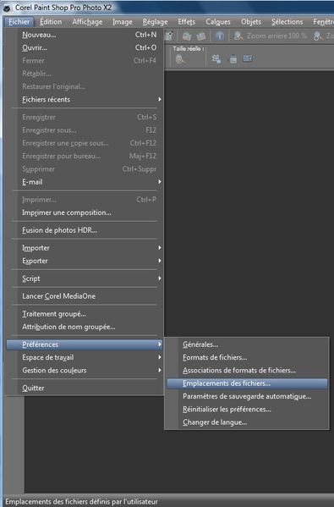Expand the Fichiers récents submenu
The image size is (334, 507).
tap(85, 100)
